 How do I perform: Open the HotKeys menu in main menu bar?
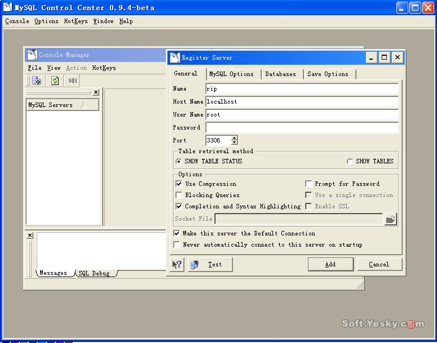[x=76, y=21]
